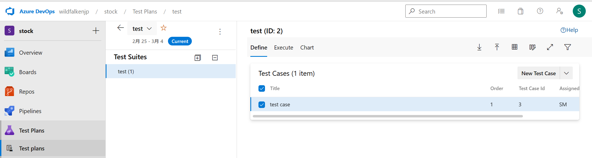Open the Marketplace shopping bag icon
The image size is (592, 158).
[520, 11]
